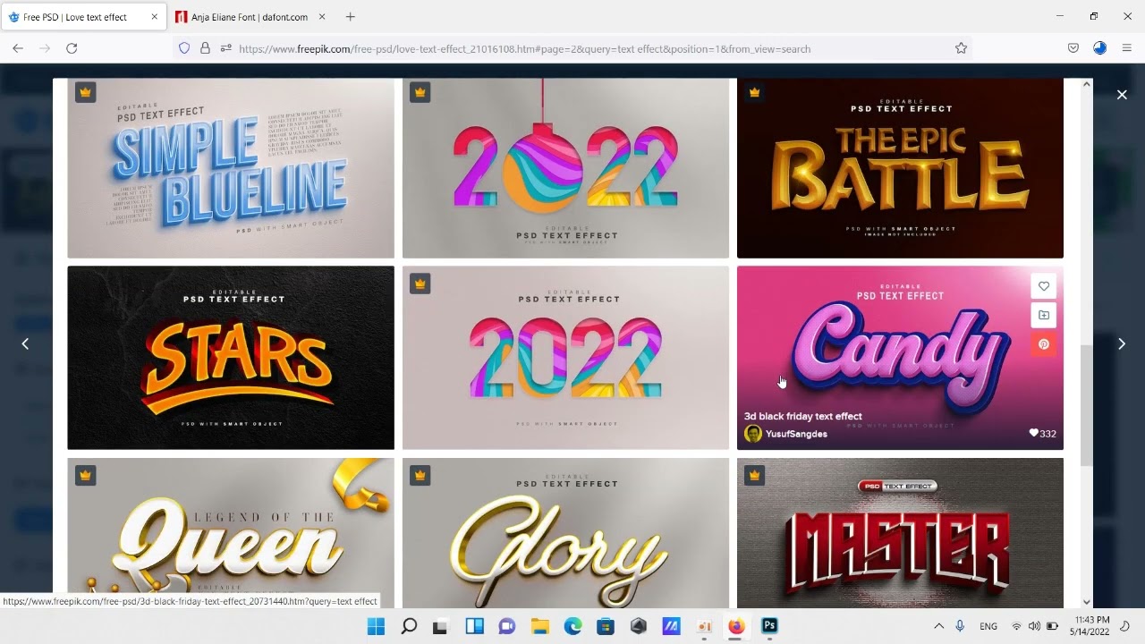Click premium crown on Master card

tap(754, 476)
